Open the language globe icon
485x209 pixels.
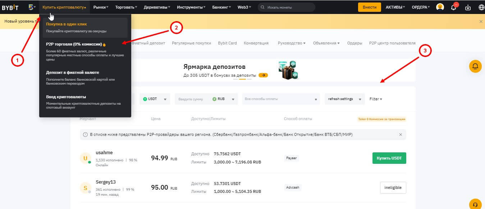pos(481,7)
